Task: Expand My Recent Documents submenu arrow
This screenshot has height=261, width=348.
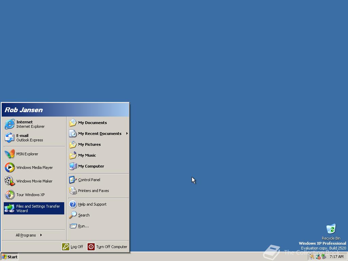Action: pyautogui.click(x=127, y=133)
